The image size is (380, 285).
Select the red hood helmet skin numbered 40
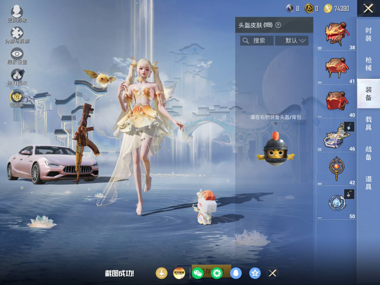tap(336, 101)
